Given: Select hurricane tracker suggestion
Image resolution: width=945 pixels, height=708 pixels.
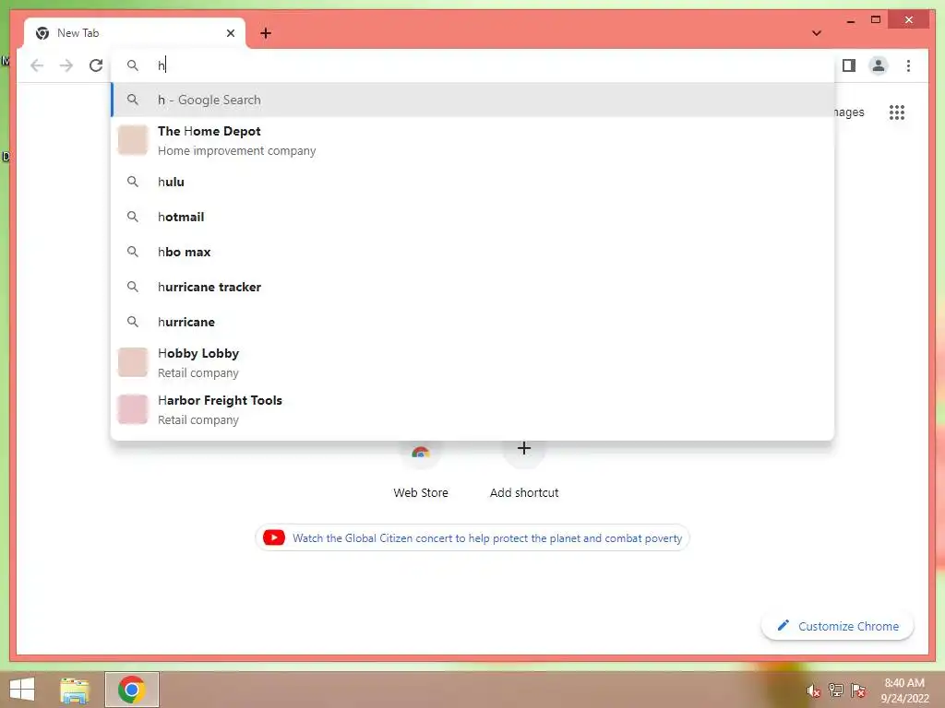Looking at the screenshot, I should point(473,287).
